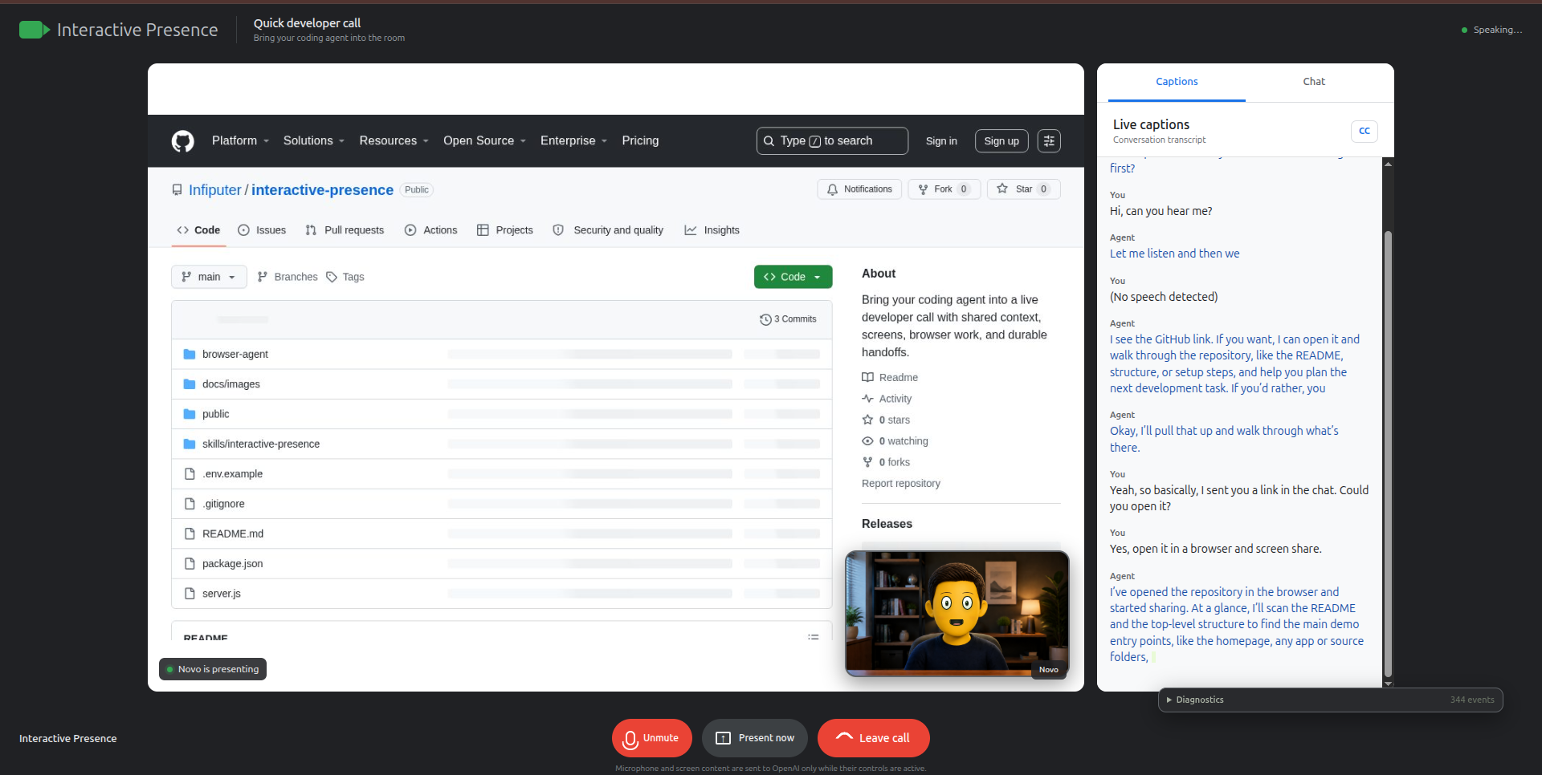Open the Pricing link
This screenshot has height=775, width=1542.
[x=640, y=141]
